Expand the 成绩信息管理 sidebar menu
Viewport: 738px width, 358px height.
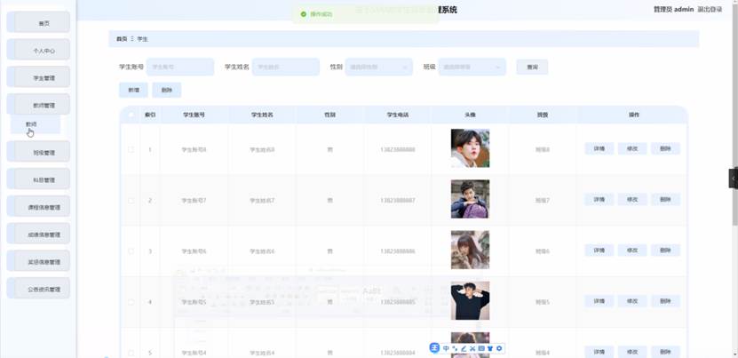(x=38, y=234)
